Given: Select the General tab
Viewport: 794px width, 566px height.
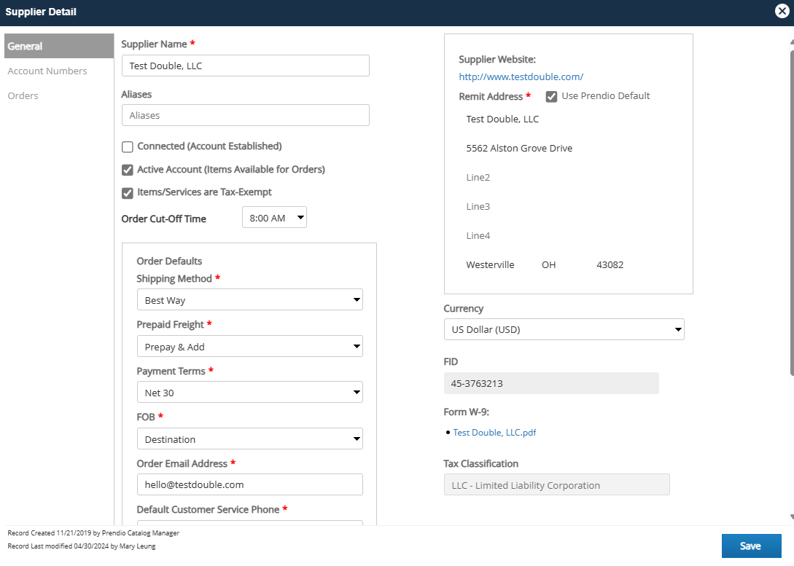Looking at the screenshot, I should point(26,46).
